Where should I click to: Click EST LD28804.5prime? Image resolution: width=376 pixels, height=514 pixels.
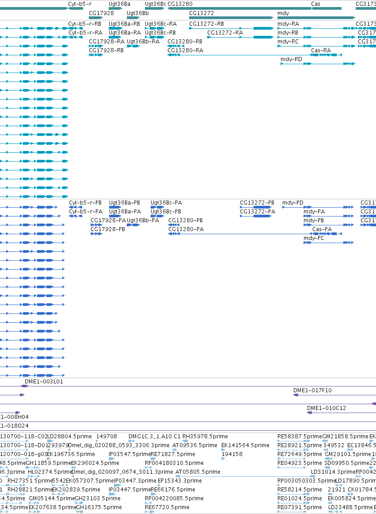click(70, 437)
